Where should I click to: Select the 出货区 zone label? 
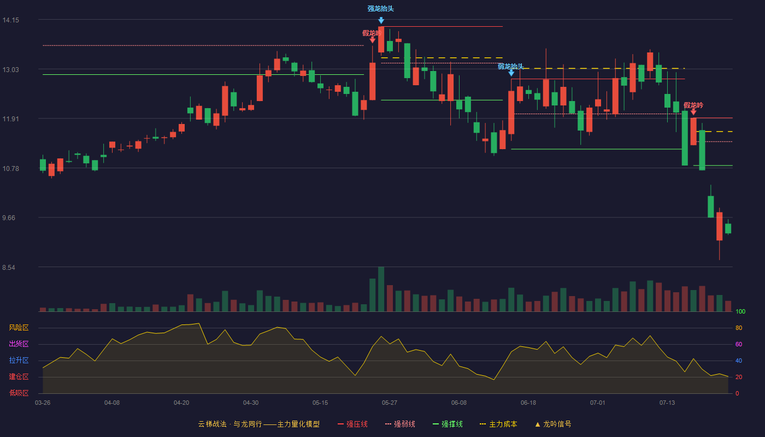19,344
